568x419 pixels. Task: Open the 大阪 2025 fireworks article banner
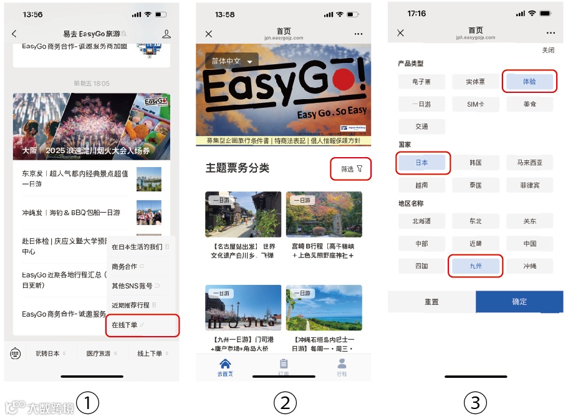(92, 127)
